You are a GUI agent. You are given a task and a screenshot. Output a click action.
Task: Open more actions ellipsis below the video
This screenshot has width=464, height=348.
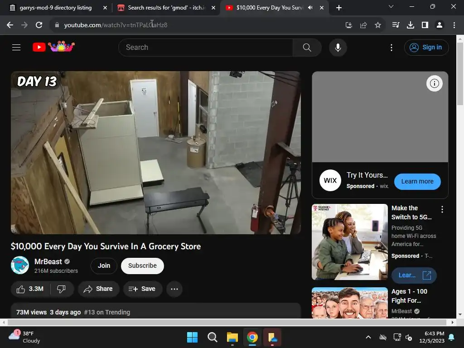[x=174, y=289]
